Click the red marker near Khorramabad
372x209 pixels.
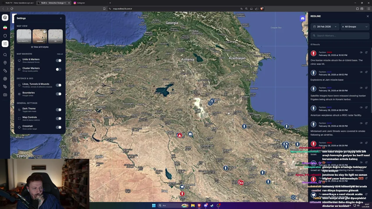tap(241, 182)
